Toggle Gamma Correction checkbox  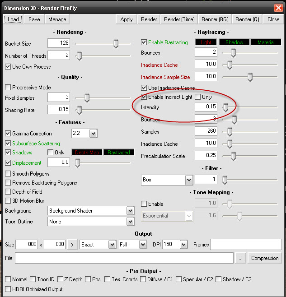(8, 133)
